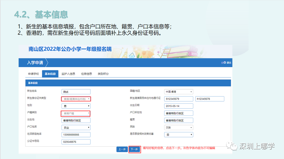Click the 籍贯 input field
284x159 pixels.
pyautogui.click(x=179, y=120)
